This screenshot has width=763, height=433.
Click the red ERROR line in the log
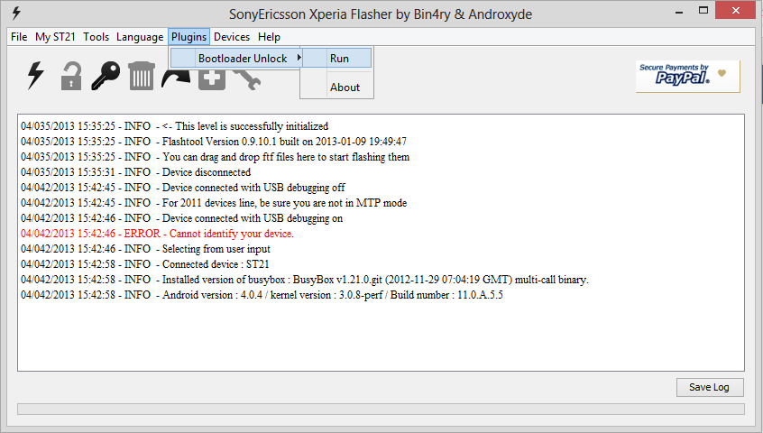coord(157,234)
